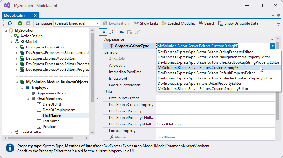Close the Model.xafml tab
The height and width of the screenshot is (158, 283).
point(36,16)
